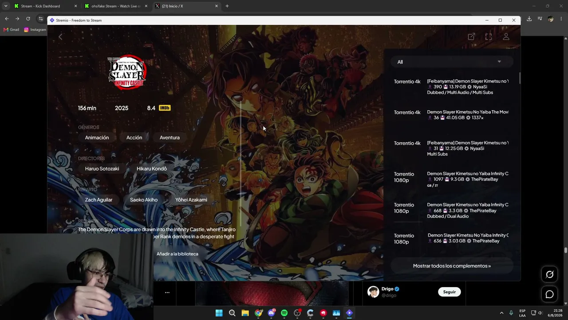Open director Haruo Sotozaki

[102, 169]
